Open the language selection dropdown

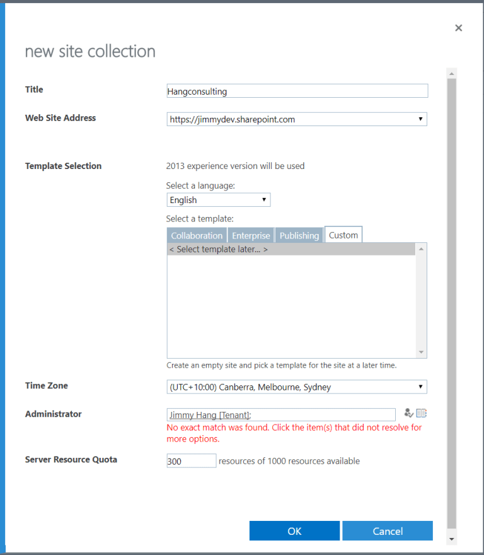265,199
